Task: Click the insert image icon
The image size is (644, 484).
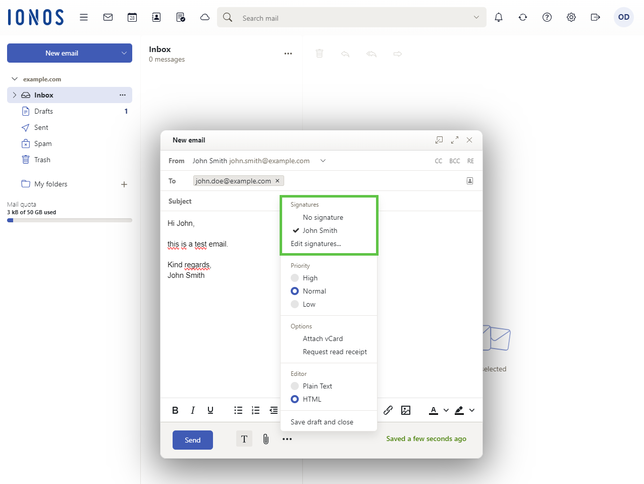Action: 406,410
